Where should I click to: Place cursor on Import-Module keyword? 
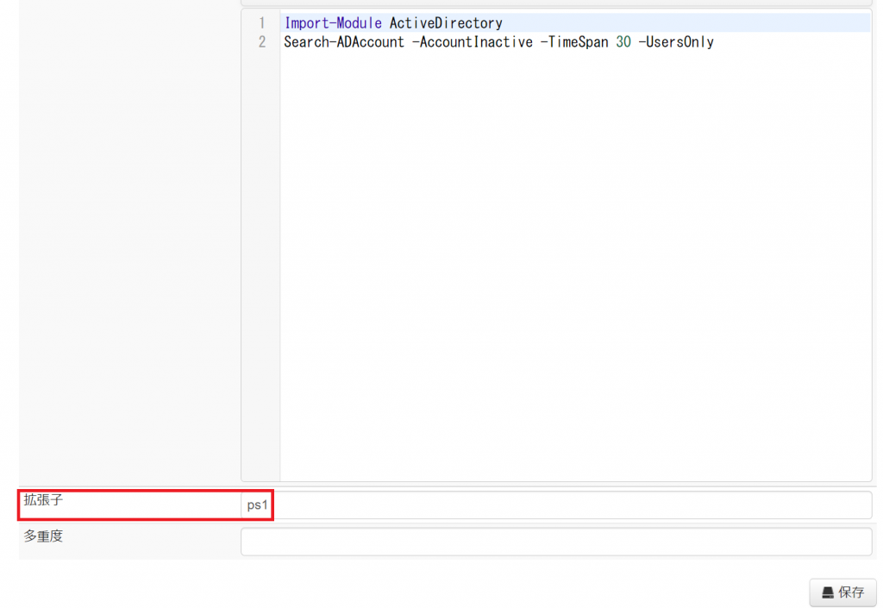(x=333, y=23)
